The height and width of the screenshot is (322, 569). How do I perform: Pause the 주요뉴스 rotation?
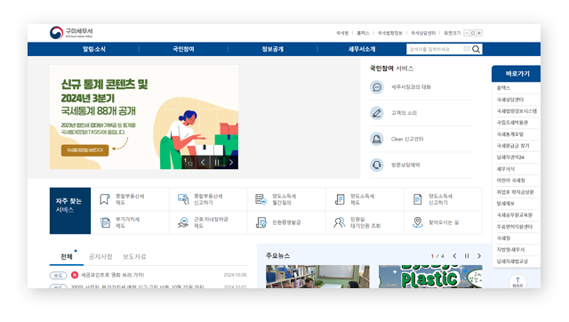pyautogui.click(x=467, y=256)
